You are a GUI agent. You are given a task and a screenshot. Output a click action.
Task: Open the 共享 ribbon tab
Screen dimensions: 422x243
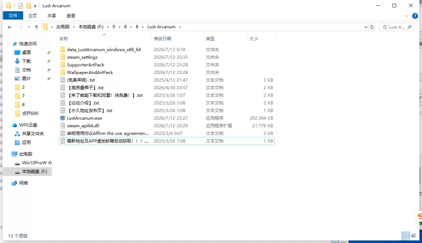tap(52, 16)
